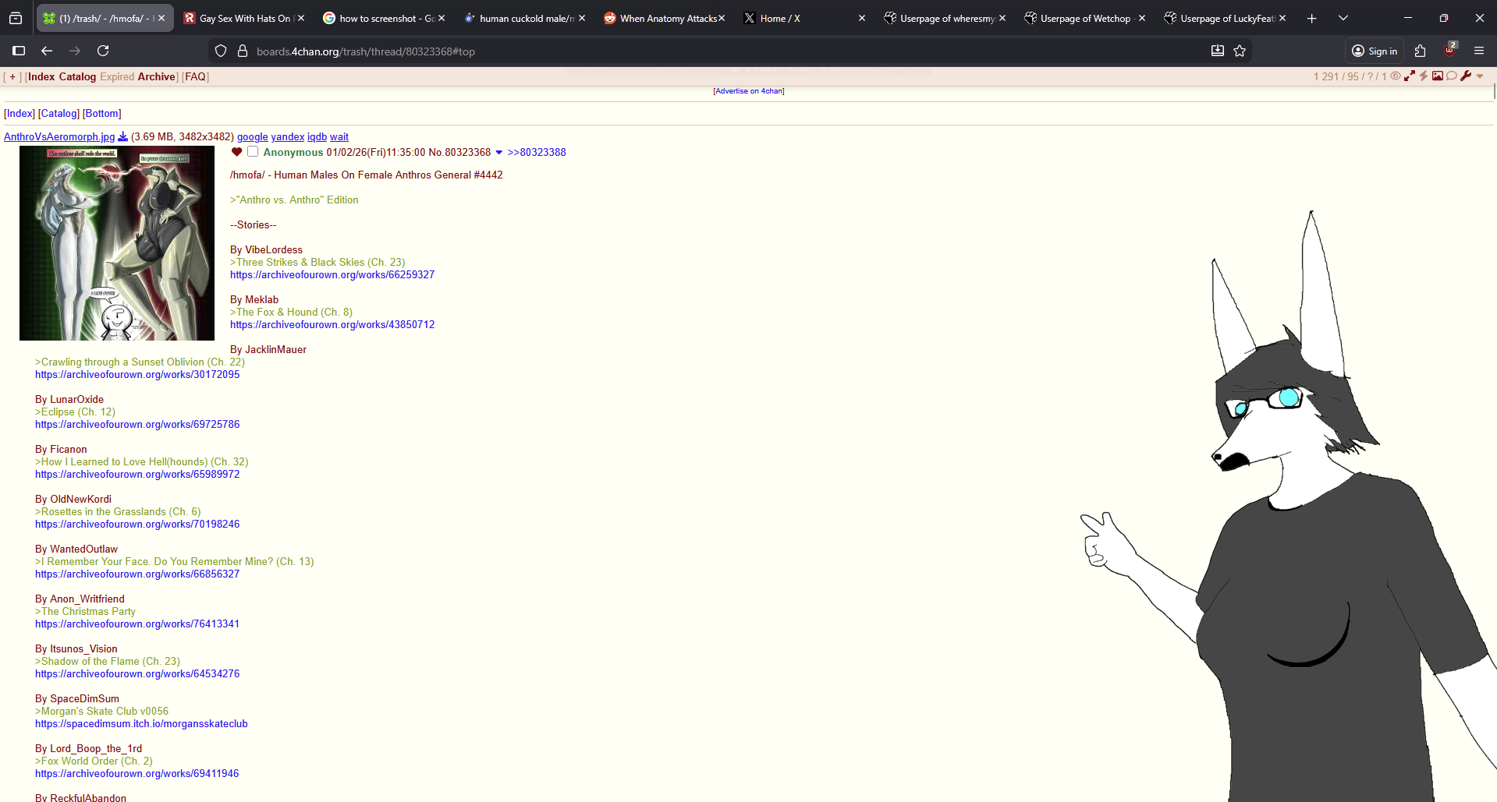Expand the header dropdown triangle beside wrench

[x=1480, y=76]
